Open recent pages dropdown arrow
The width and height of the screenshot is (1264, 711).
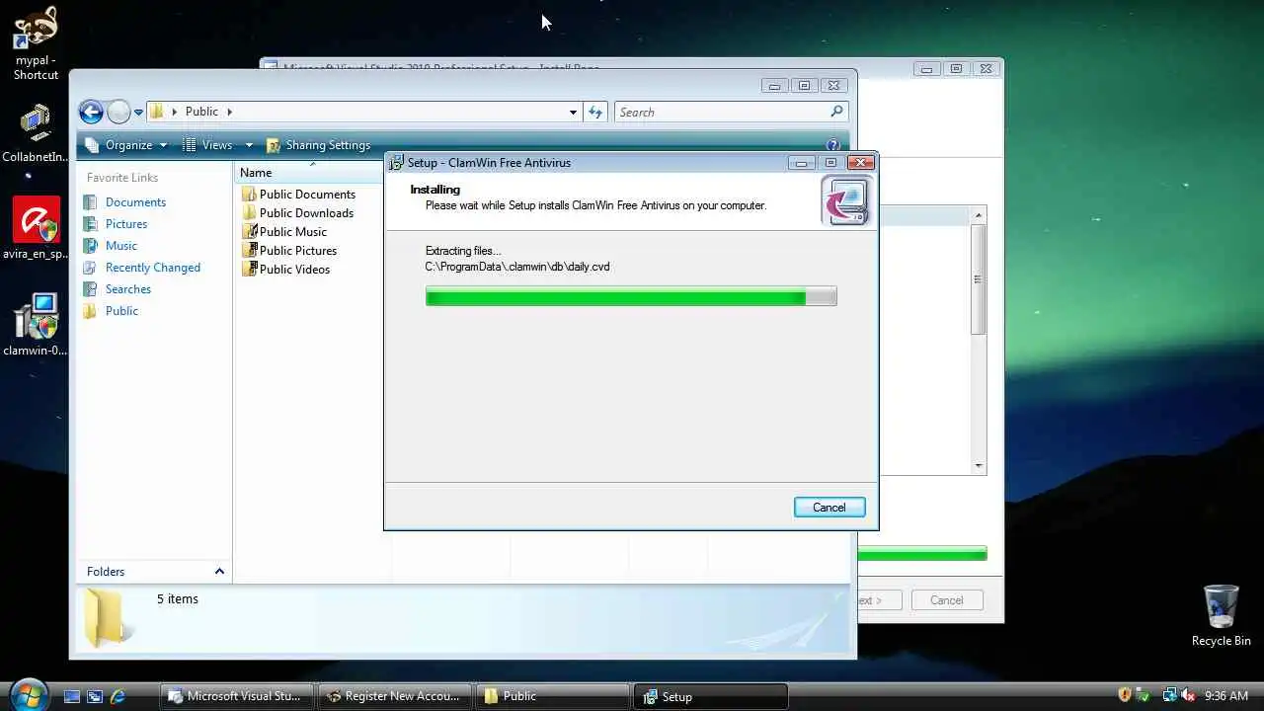138,113
